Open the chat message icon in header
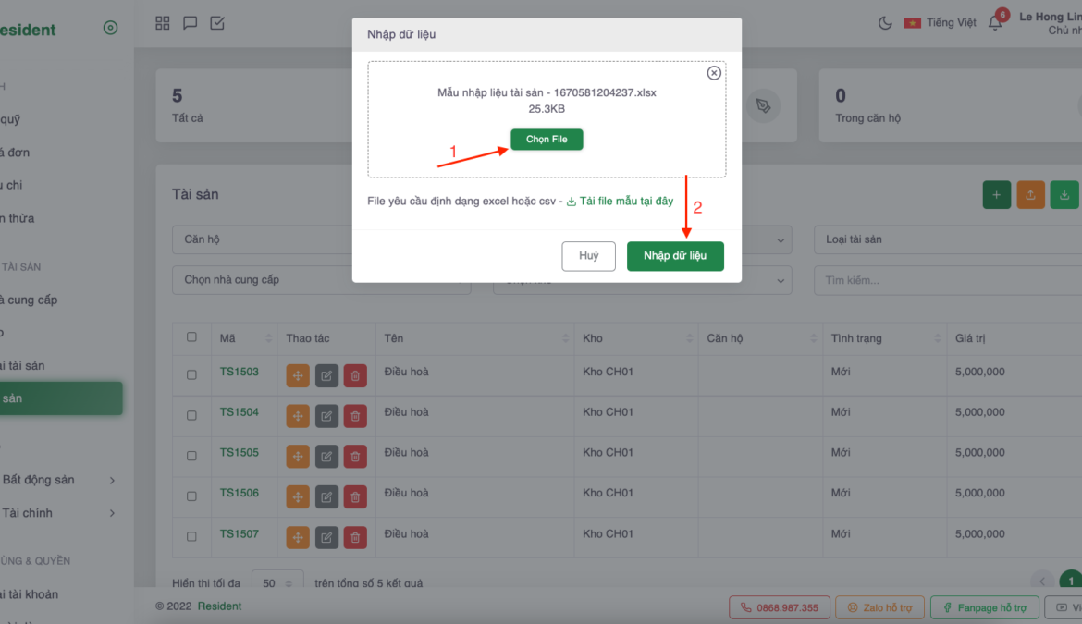This screenshot has height=624, width=1082. [191, 23]
